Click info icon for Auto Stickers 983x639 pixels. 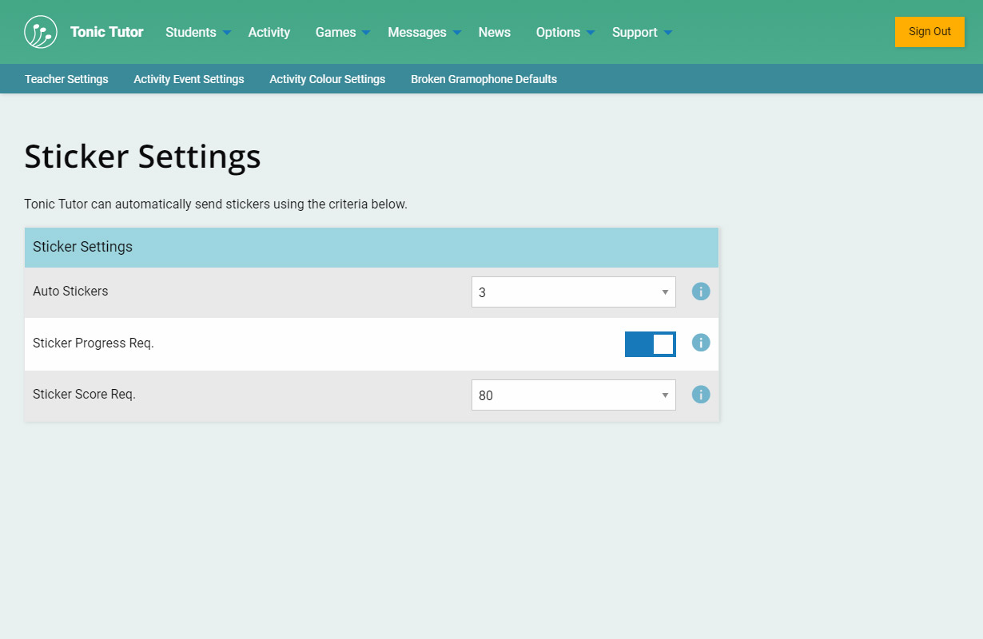point(701,292)
